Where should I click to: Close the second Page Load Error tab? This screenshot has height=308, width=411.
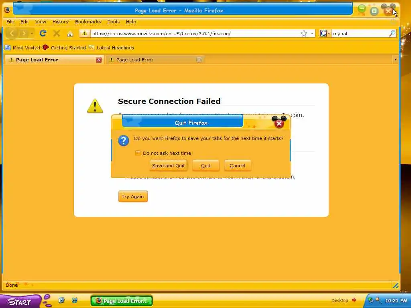pyautogui.click(x=199, y=60)
